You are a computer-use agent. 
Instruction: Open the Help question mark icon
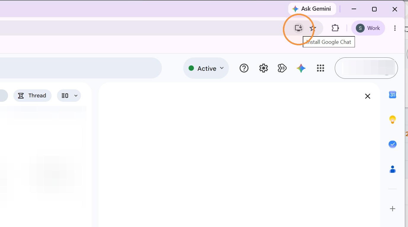click(244, 68)
